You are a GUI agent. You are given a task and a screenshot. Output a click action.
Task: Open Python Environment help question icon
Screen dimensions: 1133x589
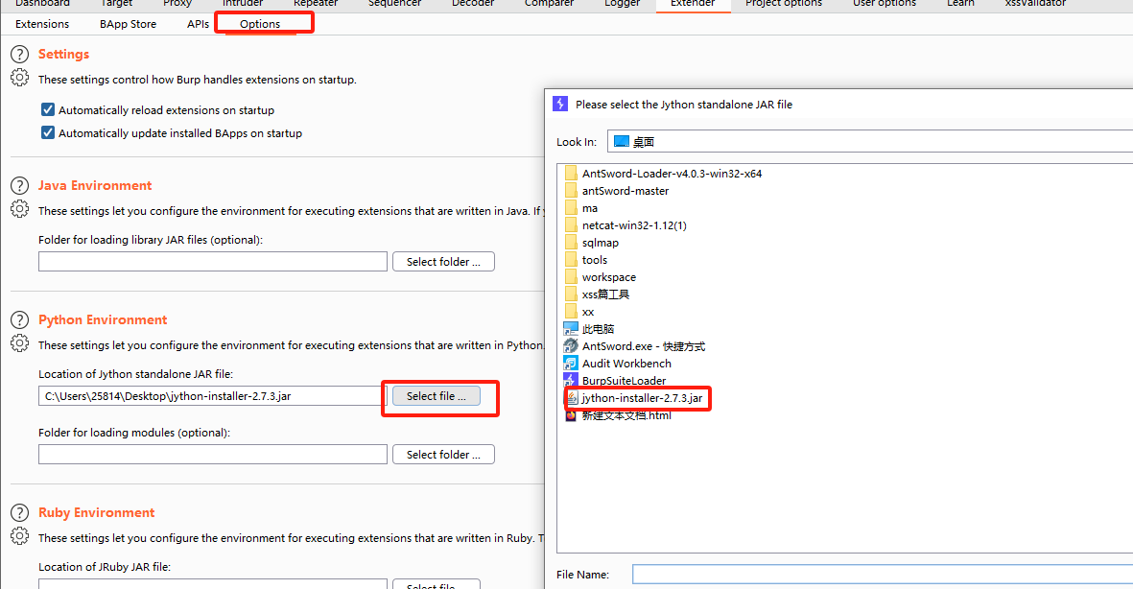point(19,320)
